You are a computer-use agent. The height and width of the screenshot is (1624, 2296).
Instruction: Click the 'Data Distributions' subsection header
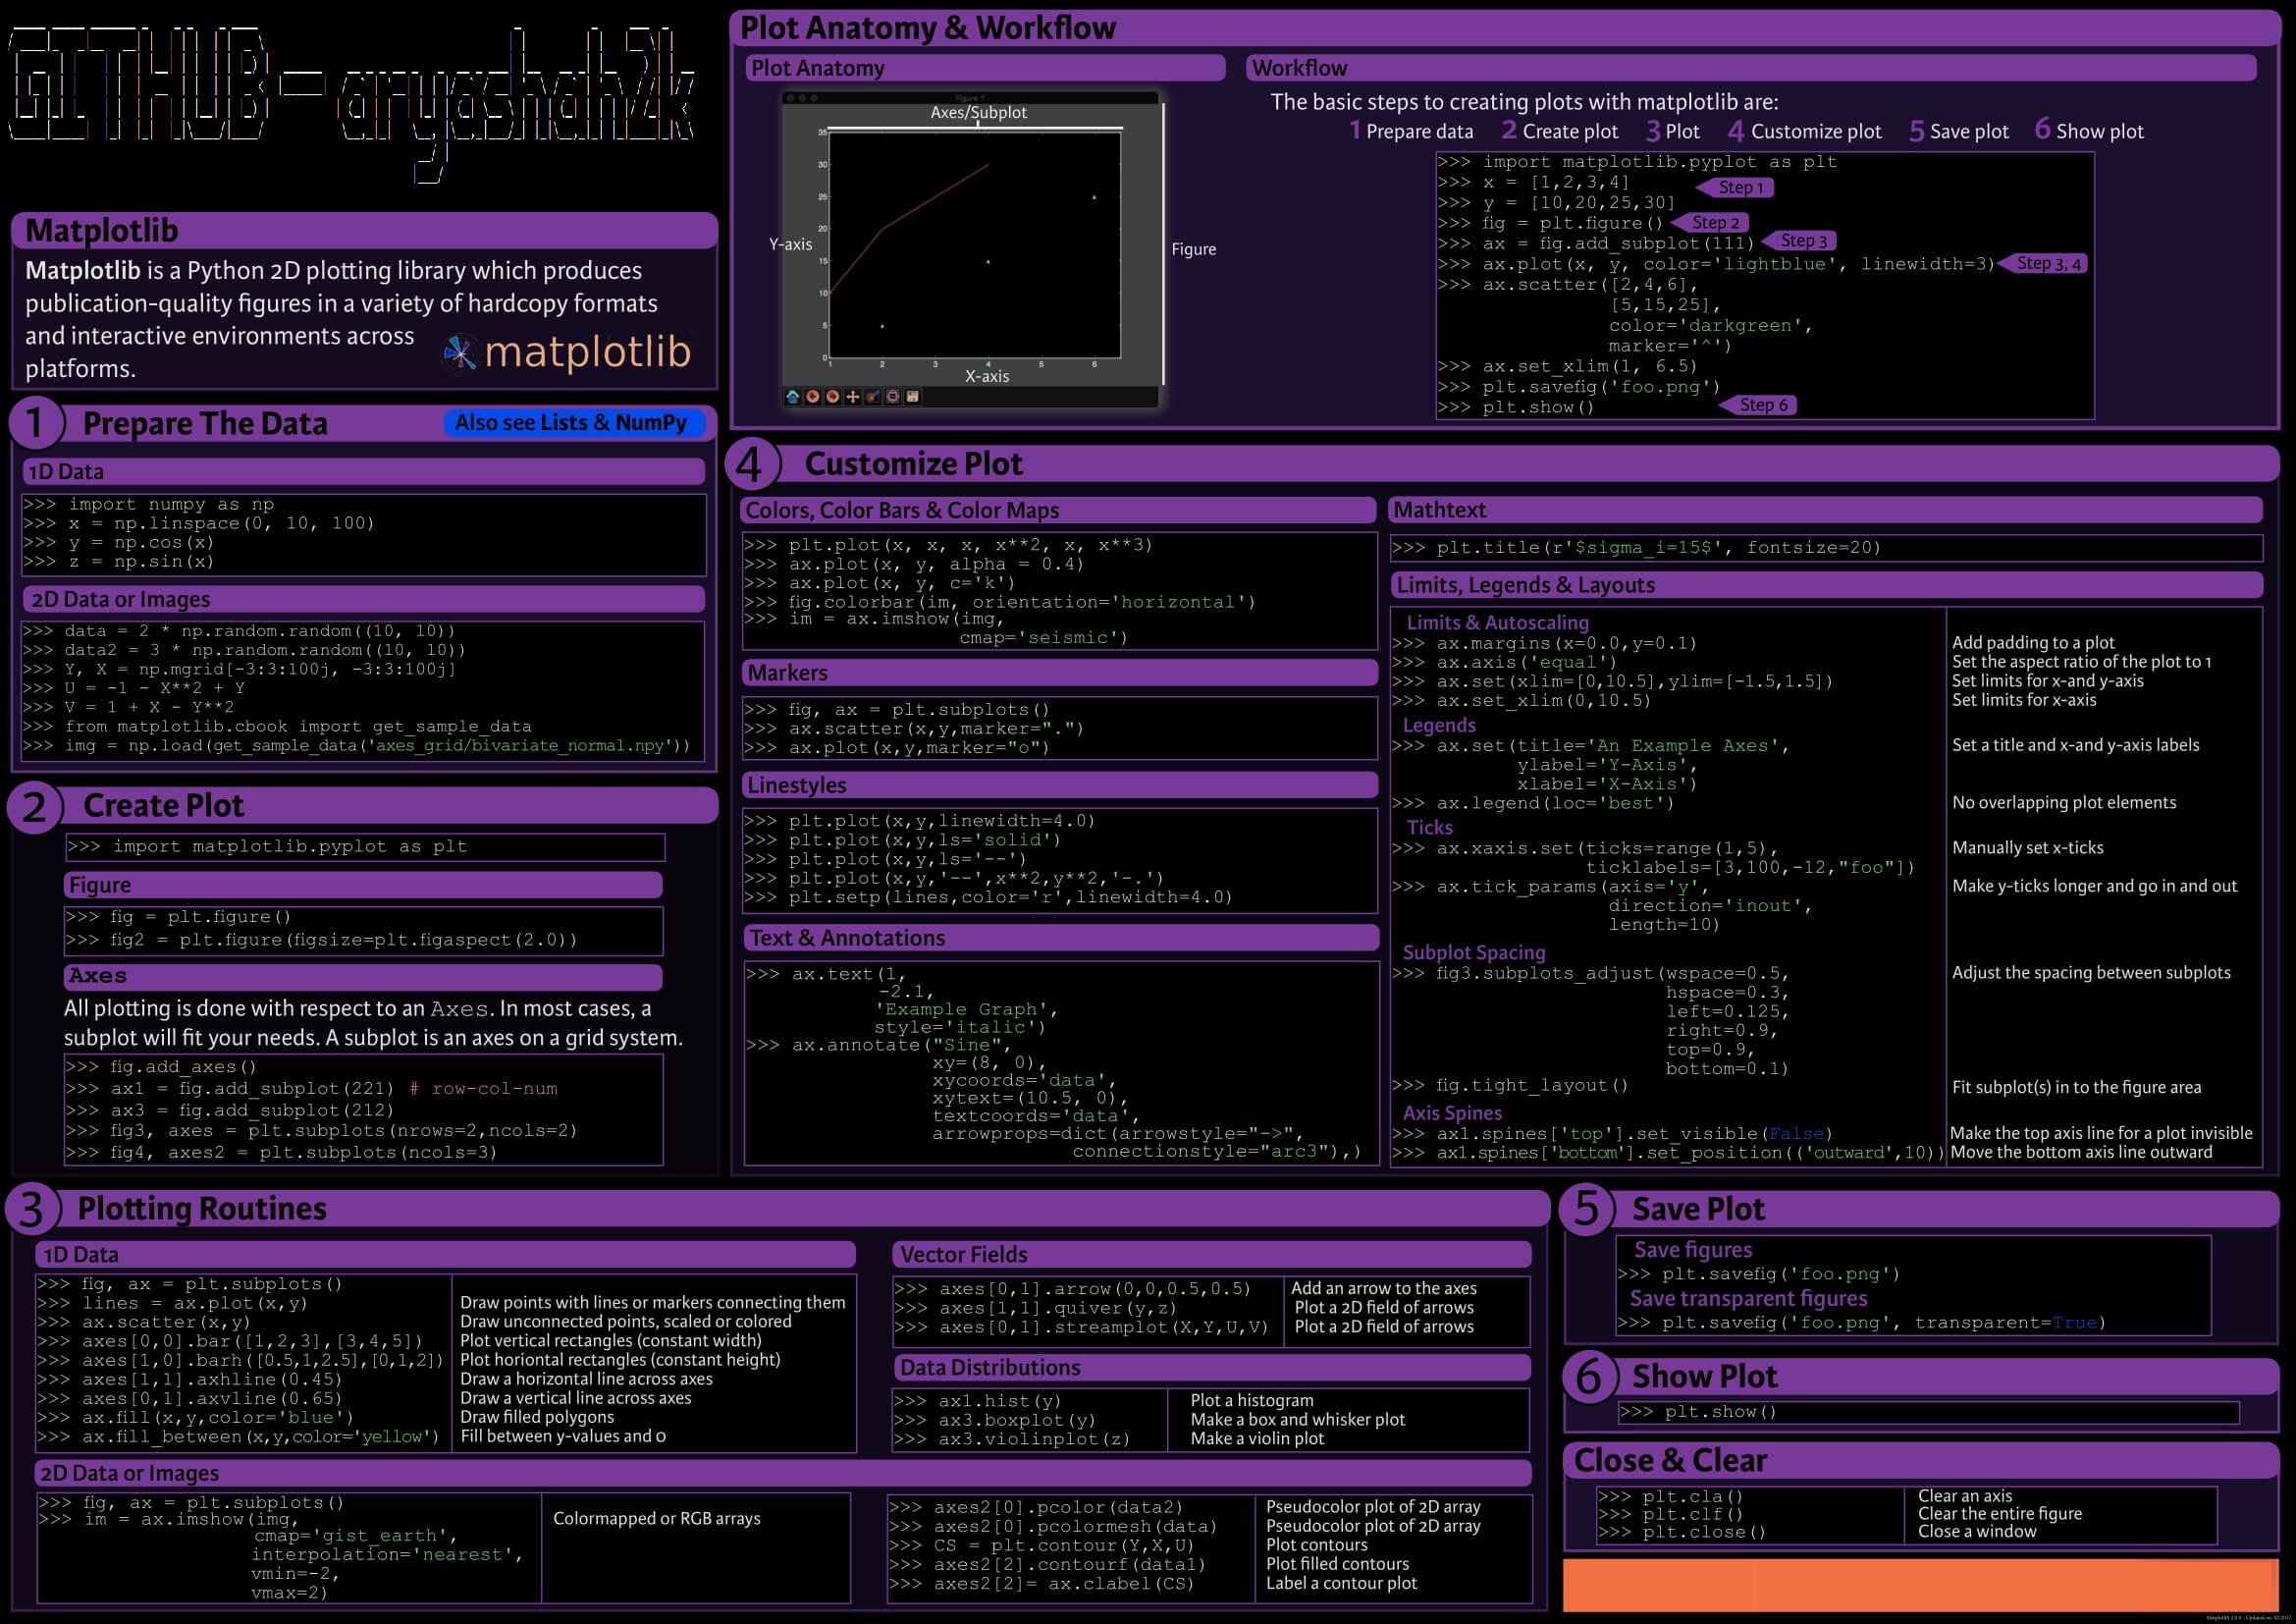[x=1211, y=1368]
